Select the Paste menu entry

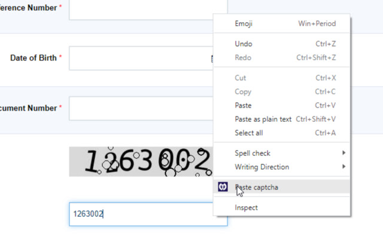click(244, 105)
